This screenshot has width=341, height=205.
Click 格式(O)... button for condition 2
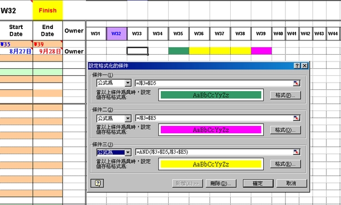pyautogui.click(x=285, y=130)
